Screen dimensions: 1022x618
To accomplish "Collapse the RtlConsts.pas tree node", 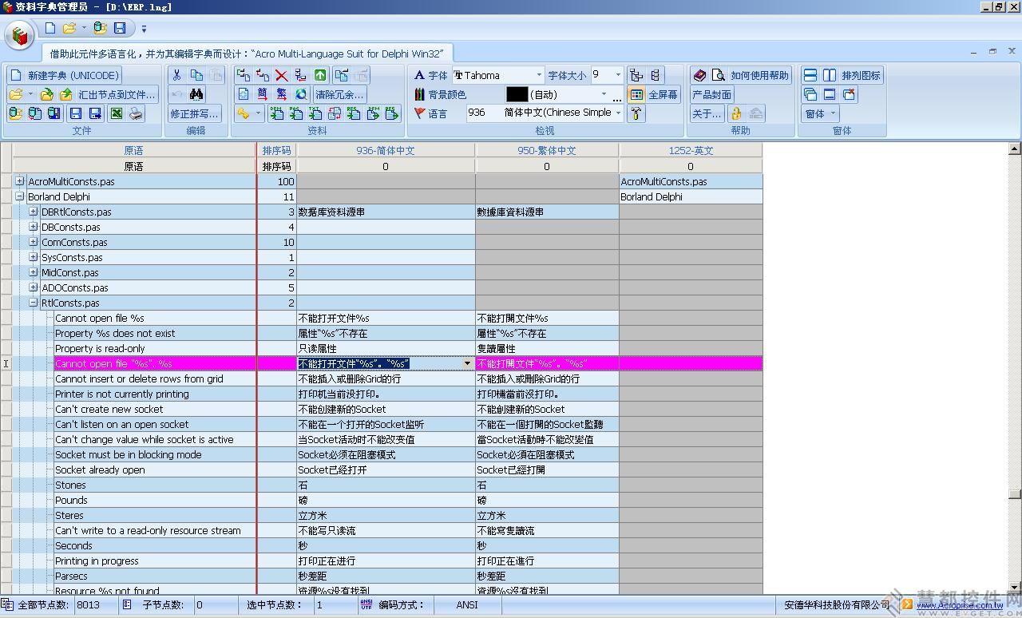I will [x=34, y=303].
